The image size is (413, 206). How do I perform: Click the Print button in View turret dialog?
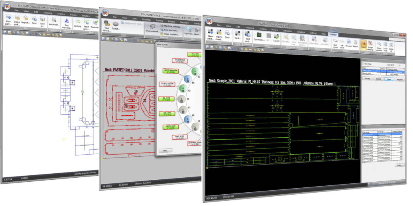click(x=165, y=150)
